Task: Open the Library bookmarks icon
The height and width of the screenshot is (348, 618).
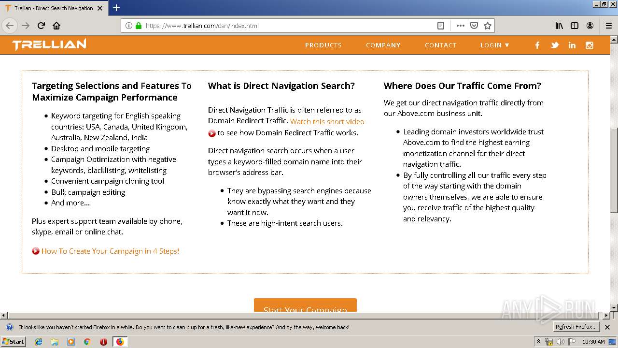Action: [x=559, y=26]
